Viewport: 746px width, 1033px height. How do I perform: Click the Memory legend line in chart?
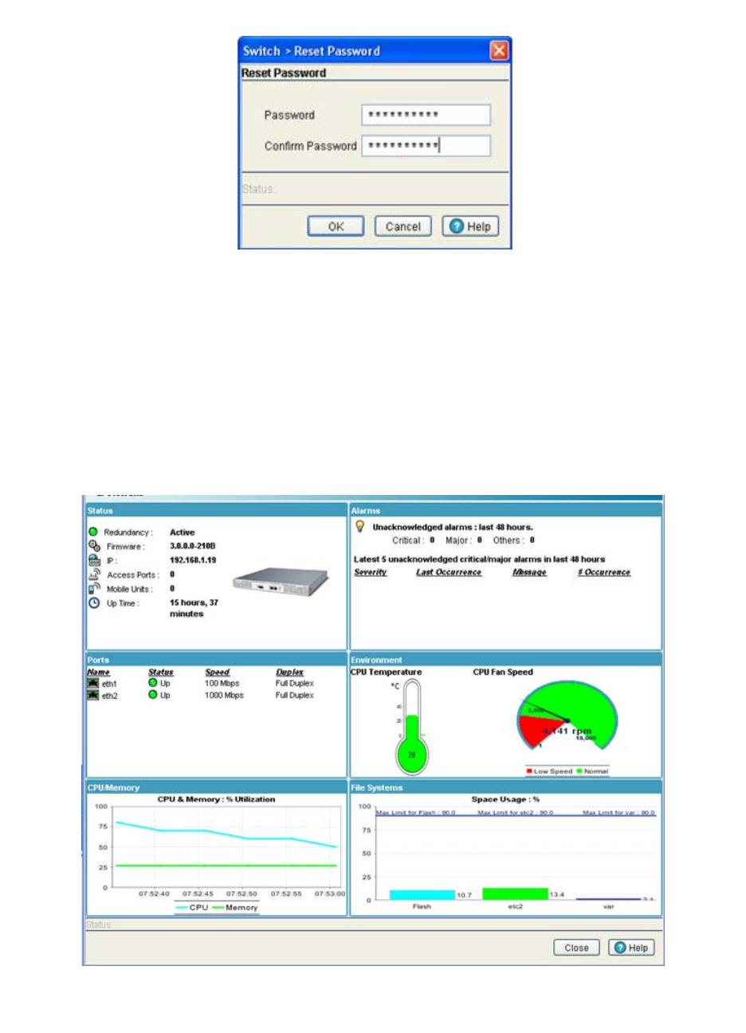[x=218, y=908]
